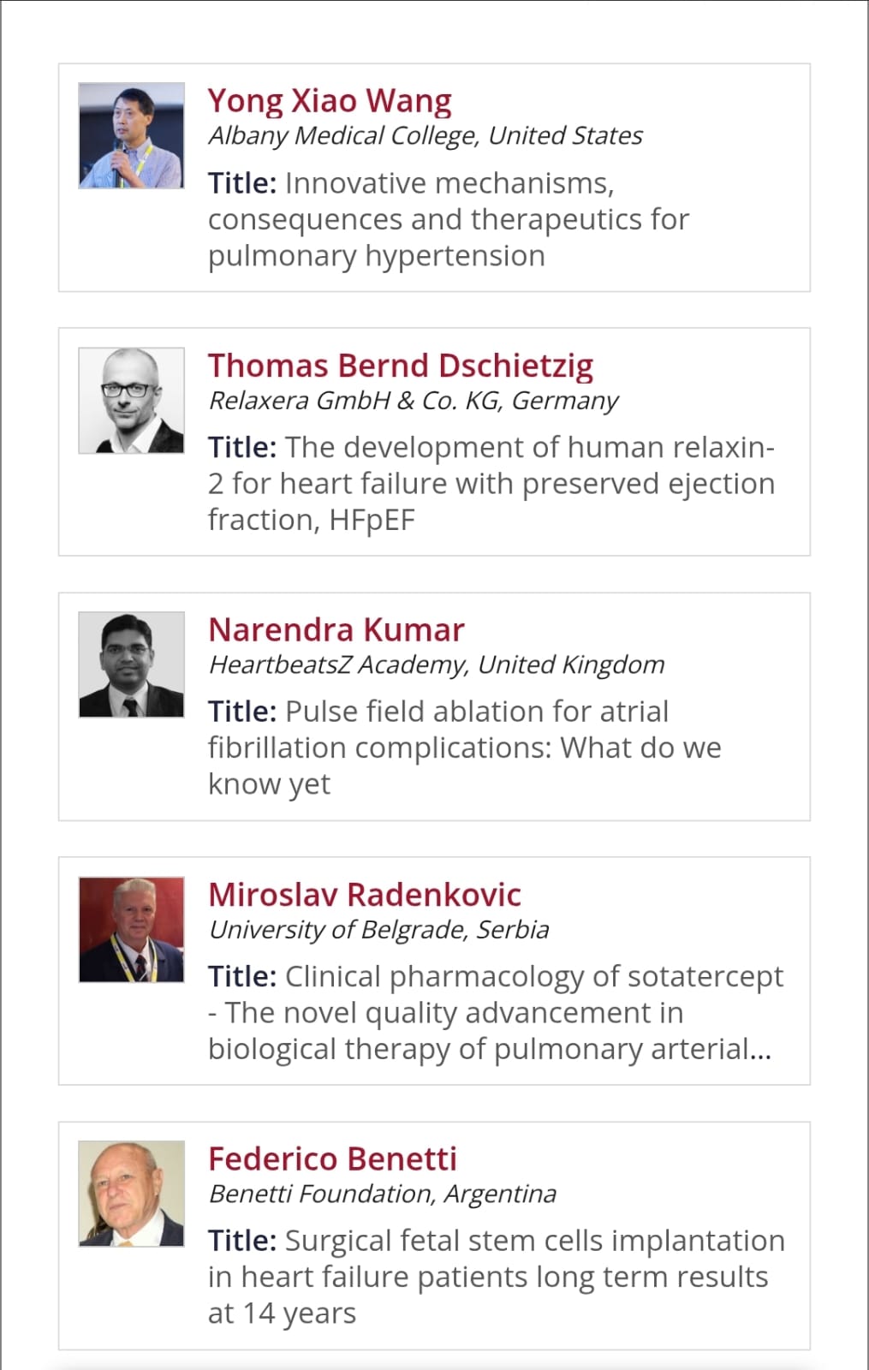Click Miroslav Radenkovic's photo thumbnail
Screen dimensions: 869x1370
(131, 929)
